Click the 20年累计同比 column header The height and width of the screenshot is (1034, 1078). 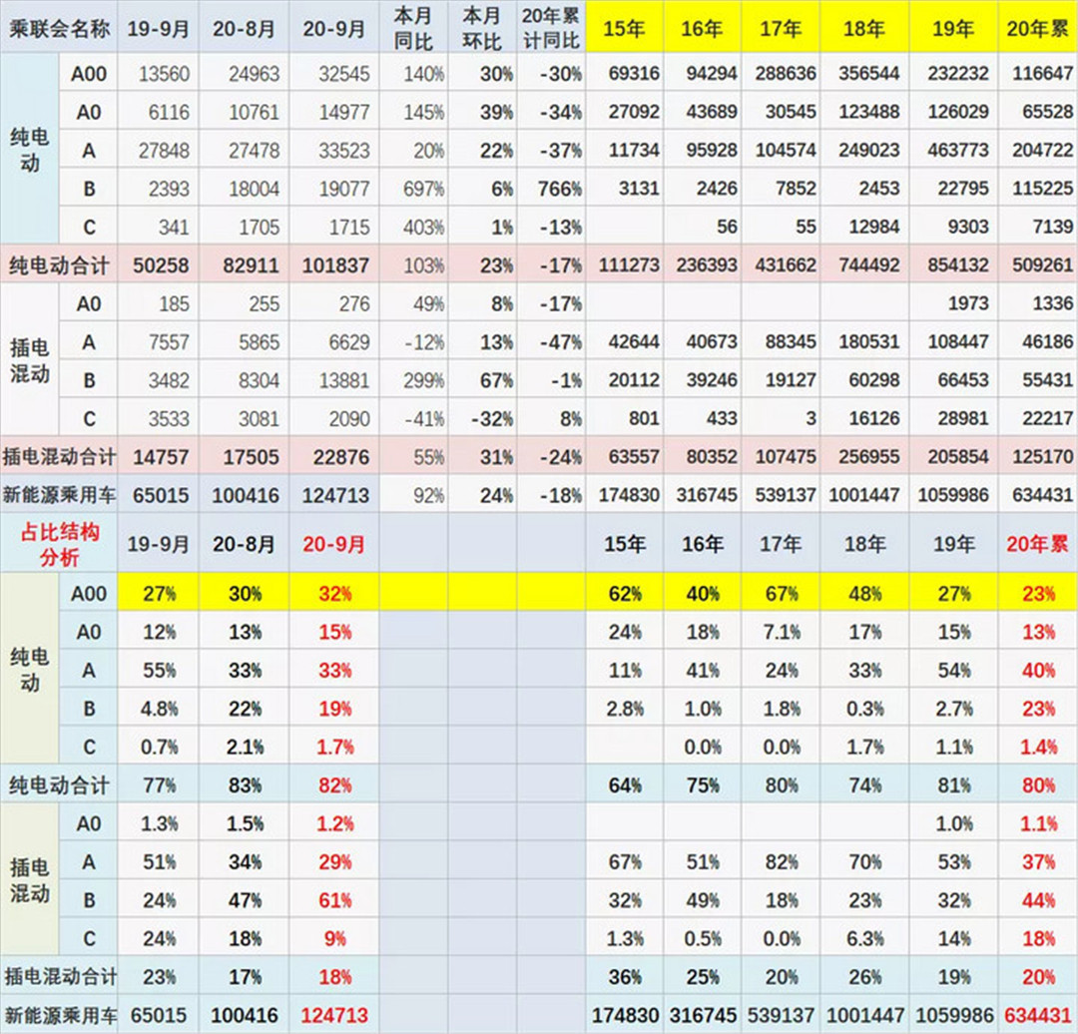pos(551,28)
